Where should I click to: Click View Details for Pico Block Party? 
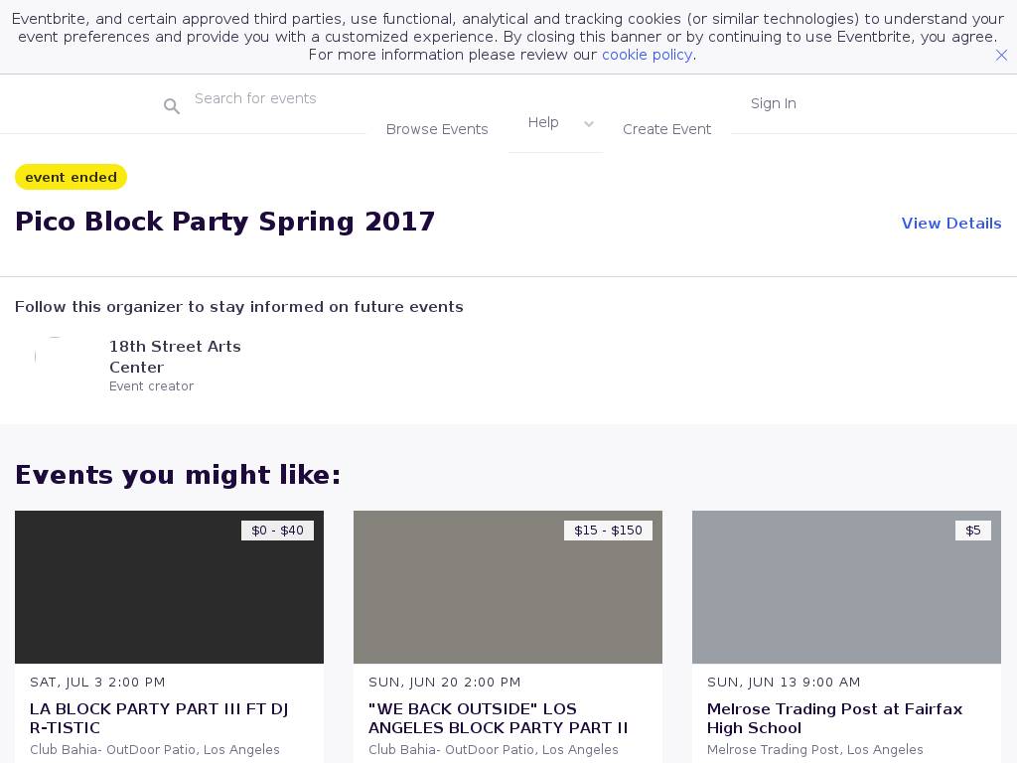tap(950, 224)
